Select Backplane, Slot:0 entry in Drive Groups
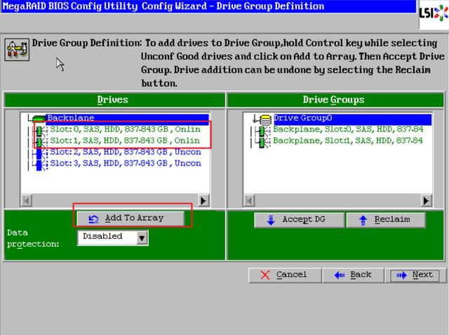The width and height of the screenshot is (449, 335). click(348, 129)
